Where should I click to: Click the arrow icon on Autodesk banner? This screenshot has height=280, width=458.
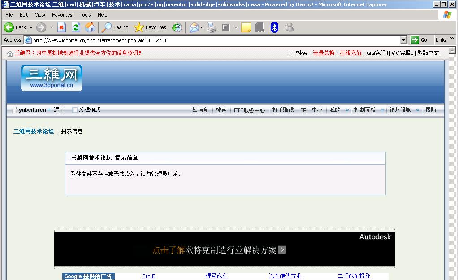pyautogui.click(x=282, y=250)
